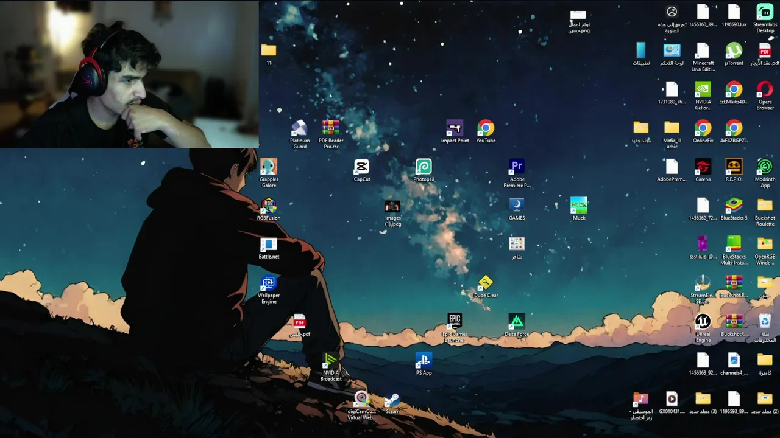Open the images (1).jpeg file

coord(392,212)
